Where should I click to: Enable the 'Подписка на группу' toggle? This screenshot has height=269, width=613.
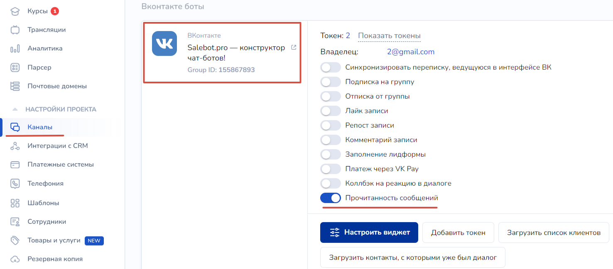point(331,82)
